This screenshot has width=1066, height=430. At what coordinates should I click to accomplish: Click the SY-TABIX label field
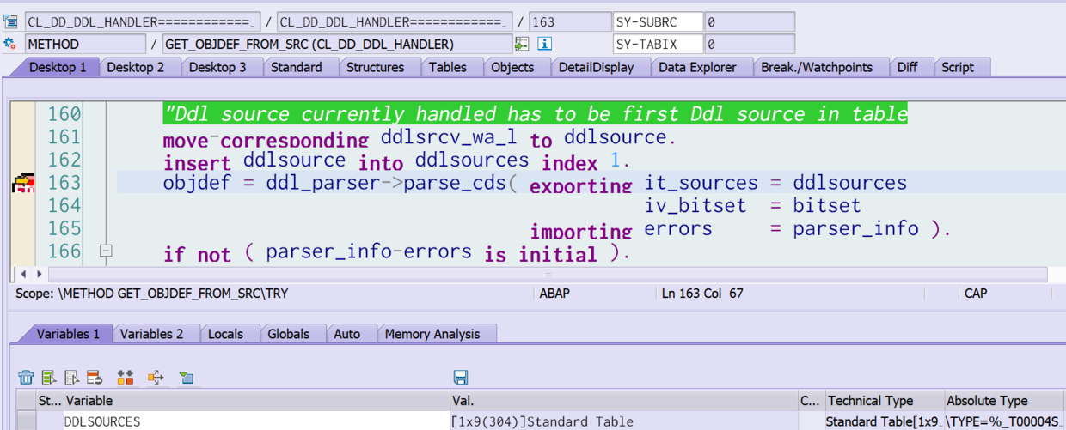coord(658,44)
